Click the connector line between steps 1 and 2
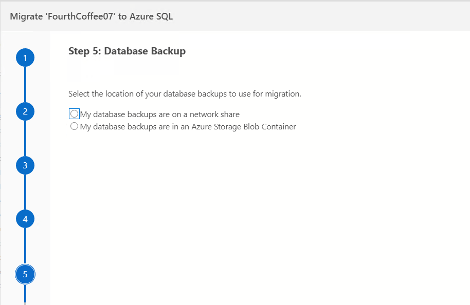 (25, 85)
